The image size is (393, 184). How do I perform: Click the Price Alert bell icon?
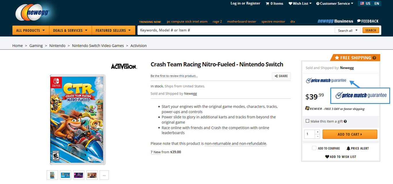click(348, 148)
